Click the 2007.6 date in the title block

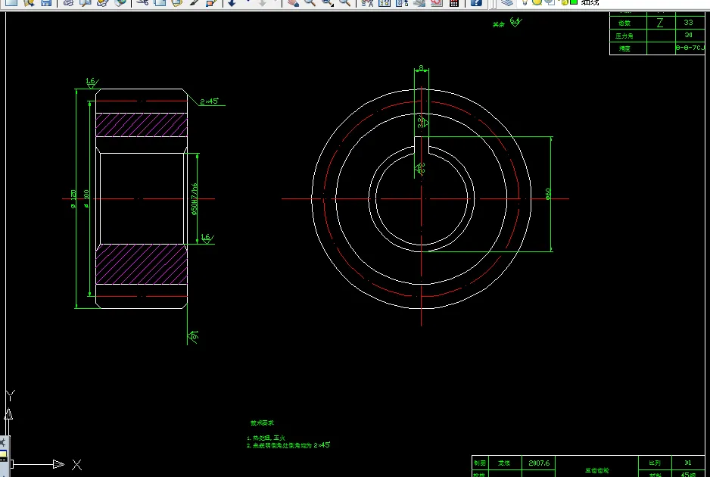[x=539, y=463]
